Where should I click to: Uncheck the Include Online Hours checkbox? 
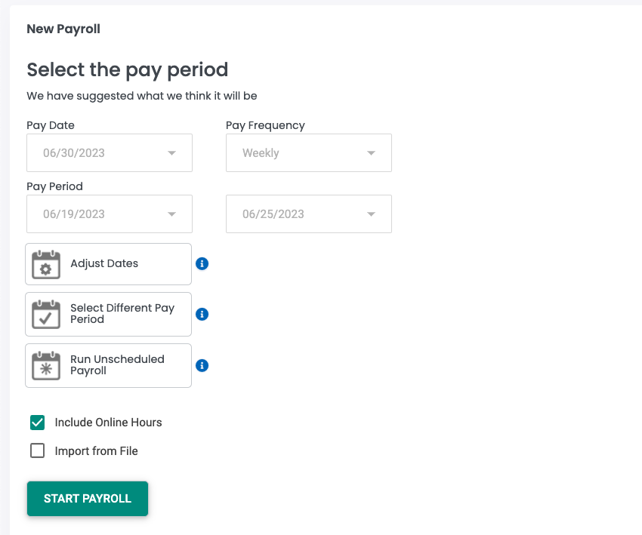coord(38,423)
